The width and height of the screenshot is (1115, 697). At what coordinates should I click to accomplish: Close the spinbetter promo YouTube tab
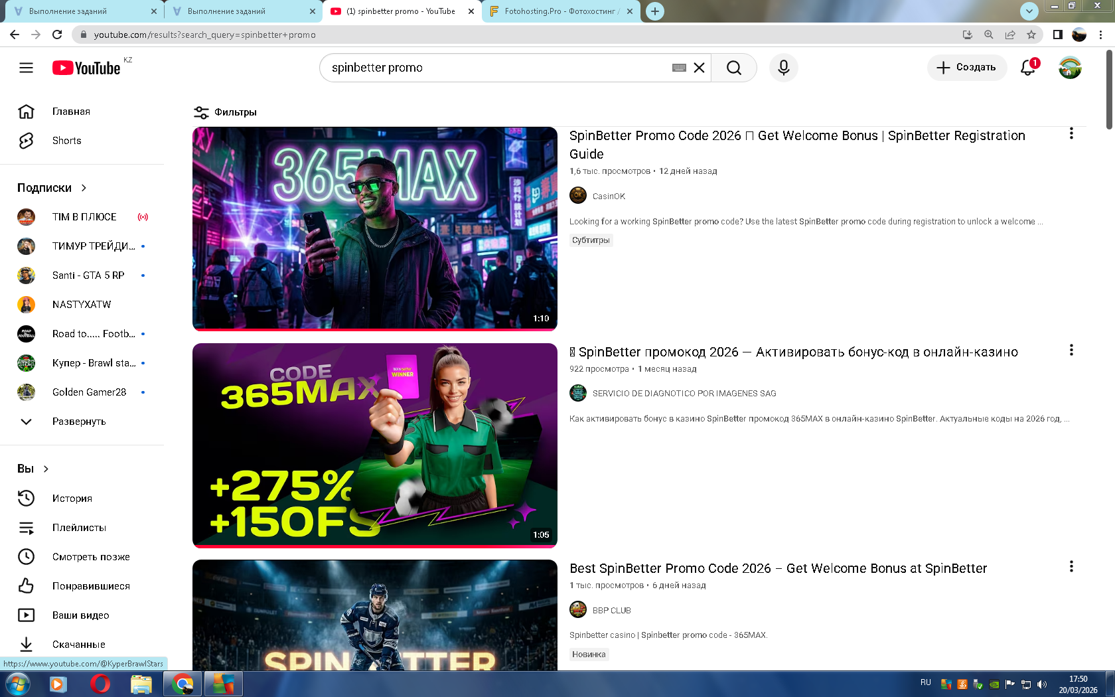(x=471, y=11)
